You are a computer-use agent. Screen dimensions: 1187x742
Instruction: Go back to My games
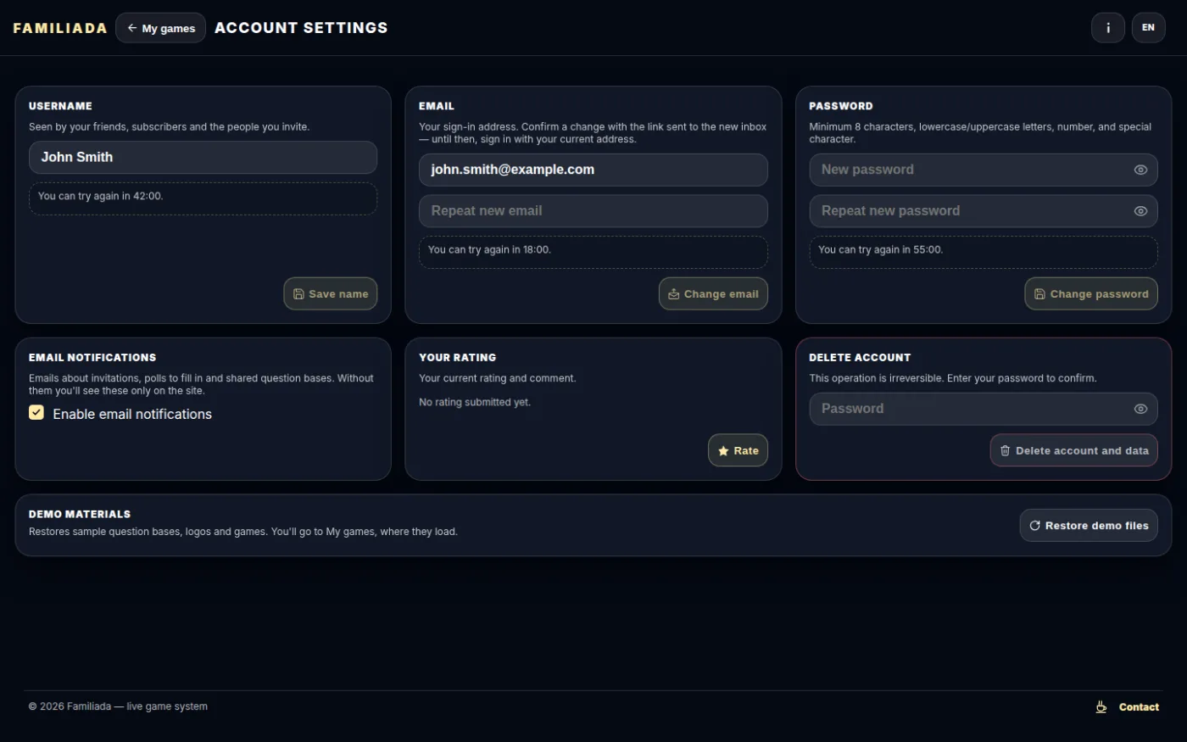tap(160, 28)
